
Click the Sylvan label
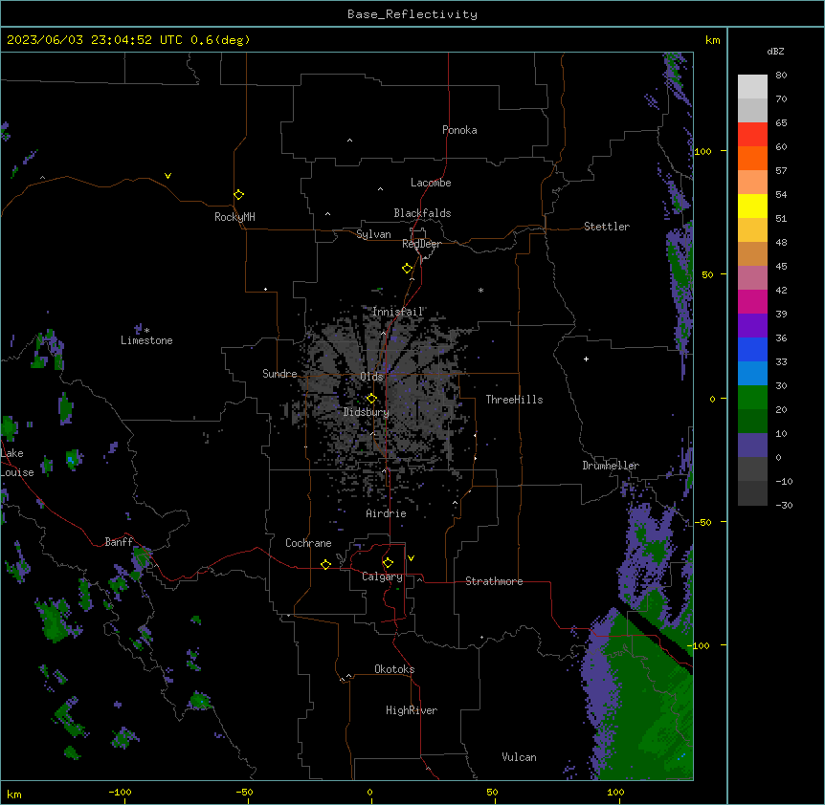coord(373,234)
